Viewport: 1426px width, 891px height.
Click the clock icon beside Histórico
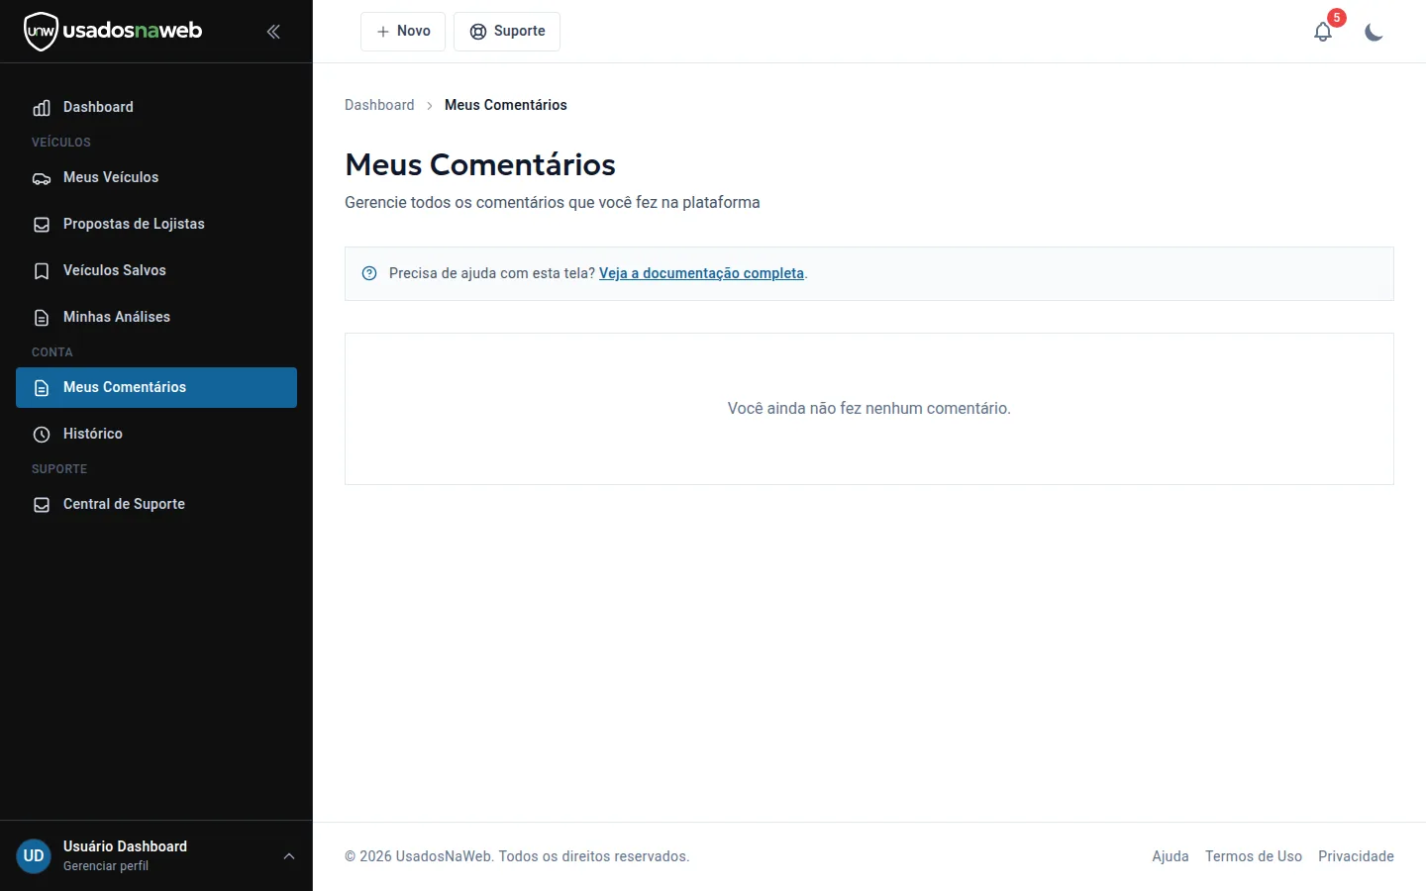point(42,435)
